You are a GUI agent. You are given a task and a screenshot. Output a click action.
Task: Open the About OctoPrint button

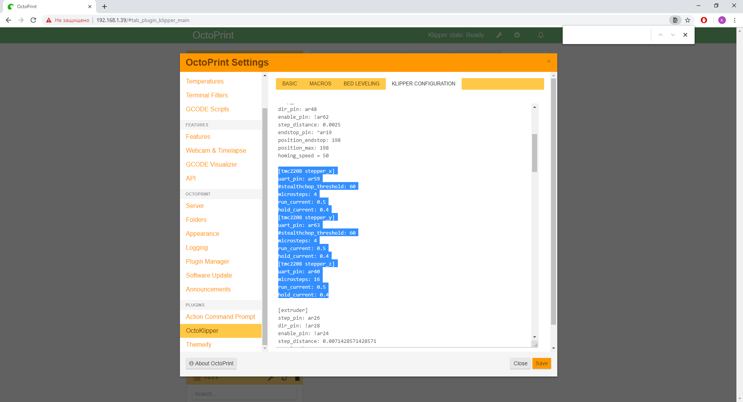coord(211,363)
